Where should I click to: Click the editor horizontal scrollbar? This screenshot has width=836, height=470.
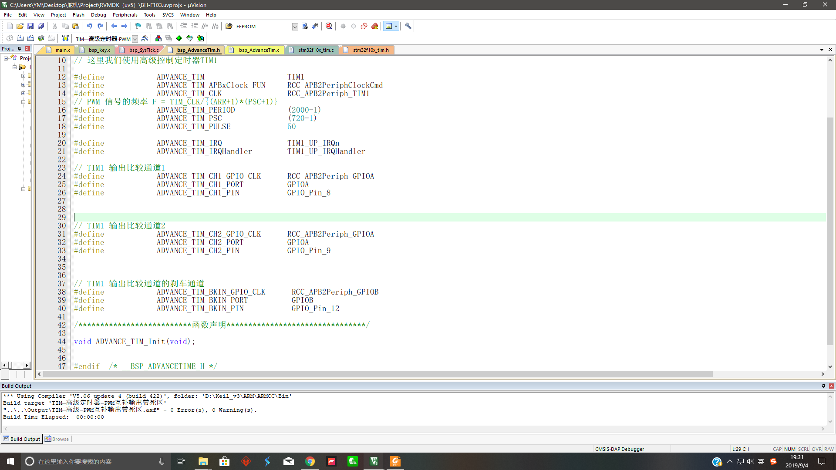(377, 374)
